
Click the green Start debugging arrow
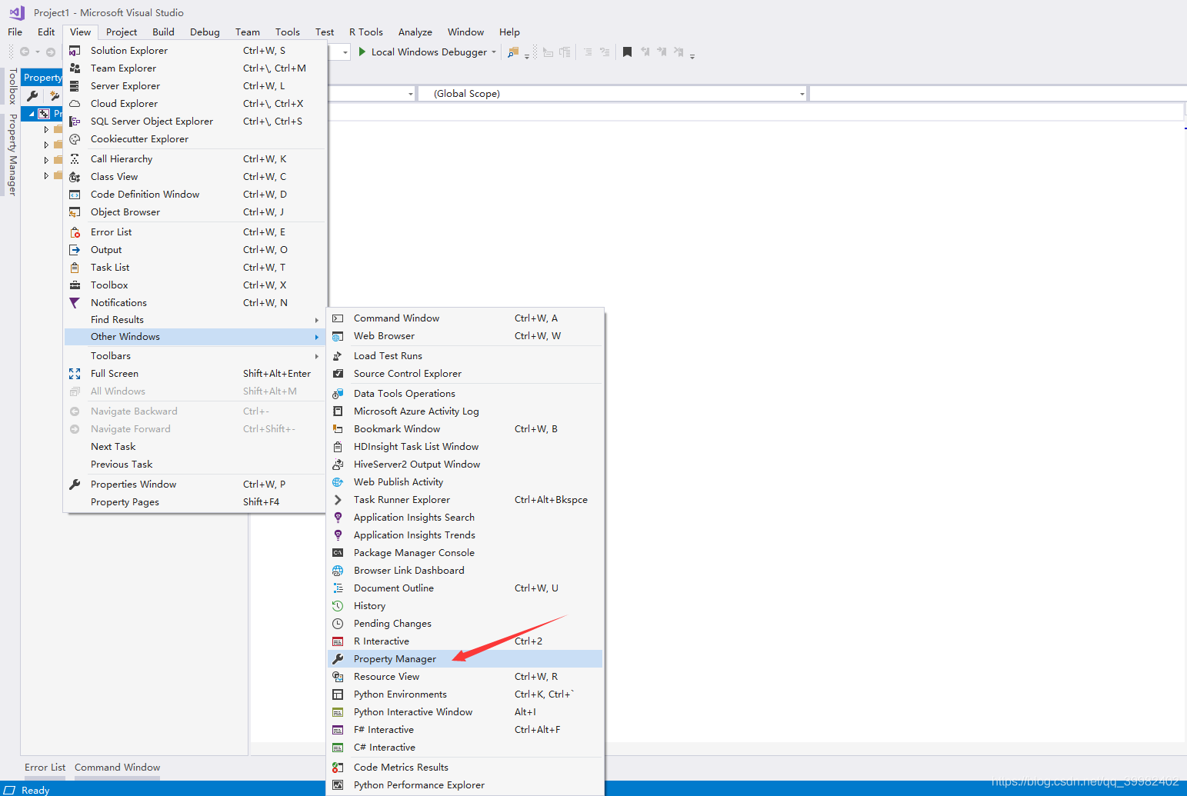(362, 52)
